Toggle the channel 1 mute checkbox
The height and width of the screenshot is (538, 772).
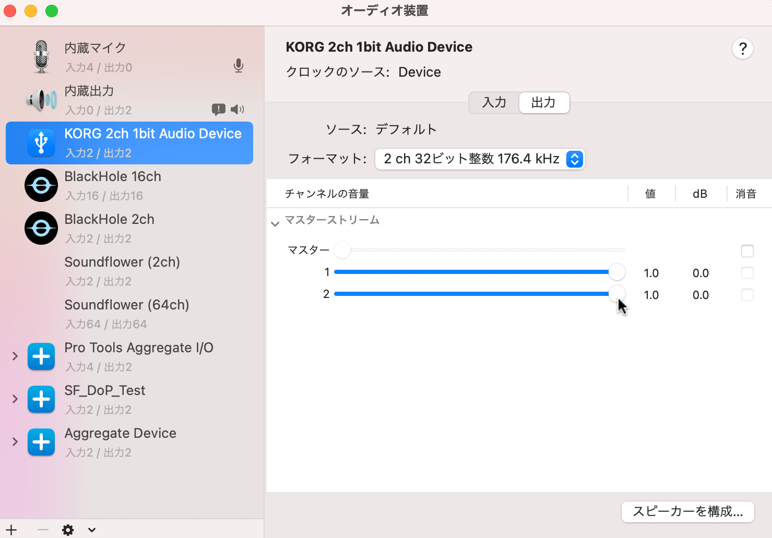[x=747, y=273]
